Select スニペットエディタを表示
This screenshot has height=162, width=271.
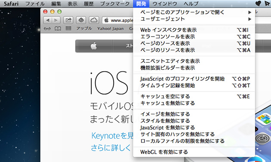point(194,61)
